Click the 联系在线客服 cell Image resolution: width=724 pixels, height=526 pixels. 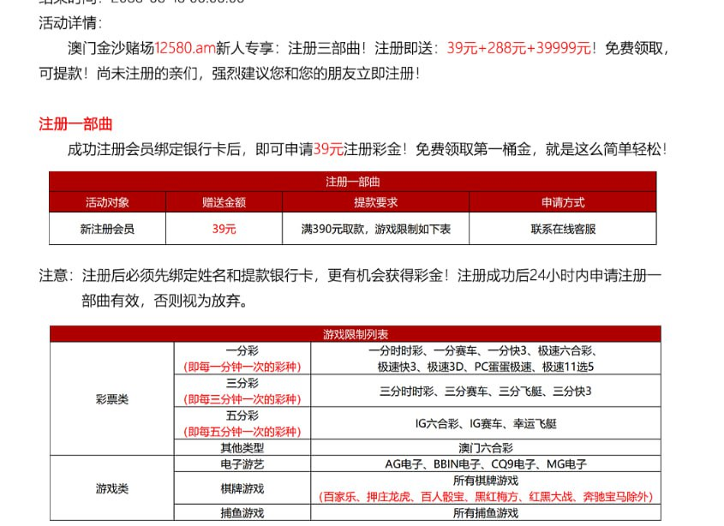(x=562, y=229)
